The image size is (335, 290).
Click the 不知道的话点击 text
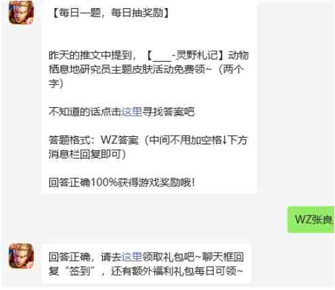[85, 112]
